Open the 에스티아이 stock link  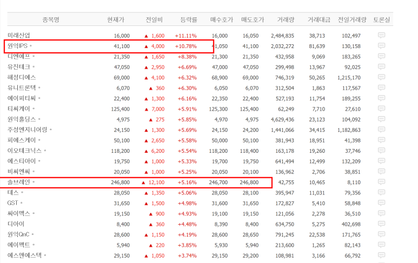pos(22,161)
